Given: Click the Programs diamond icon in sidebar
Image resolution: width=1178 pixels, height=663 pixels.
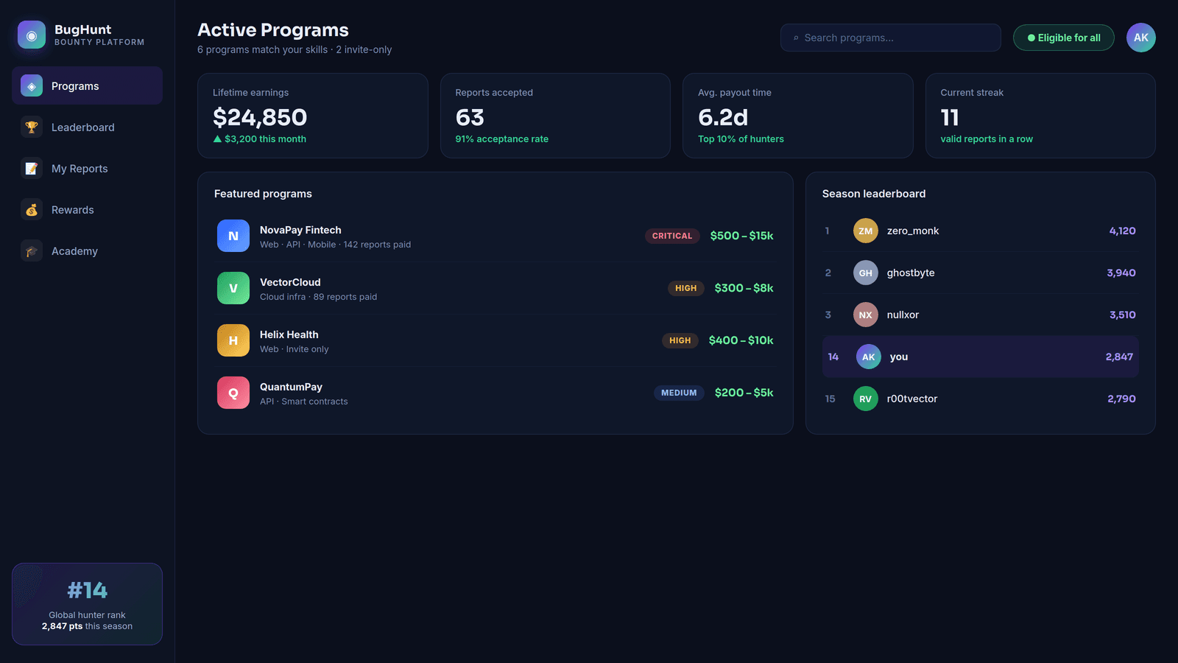Looking at the screenshot, I should (x=32, y=86).
